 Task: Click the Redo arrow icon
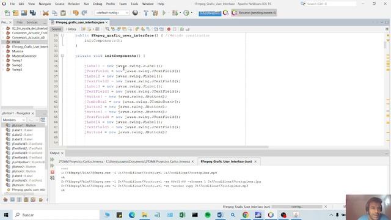[84, 13]
